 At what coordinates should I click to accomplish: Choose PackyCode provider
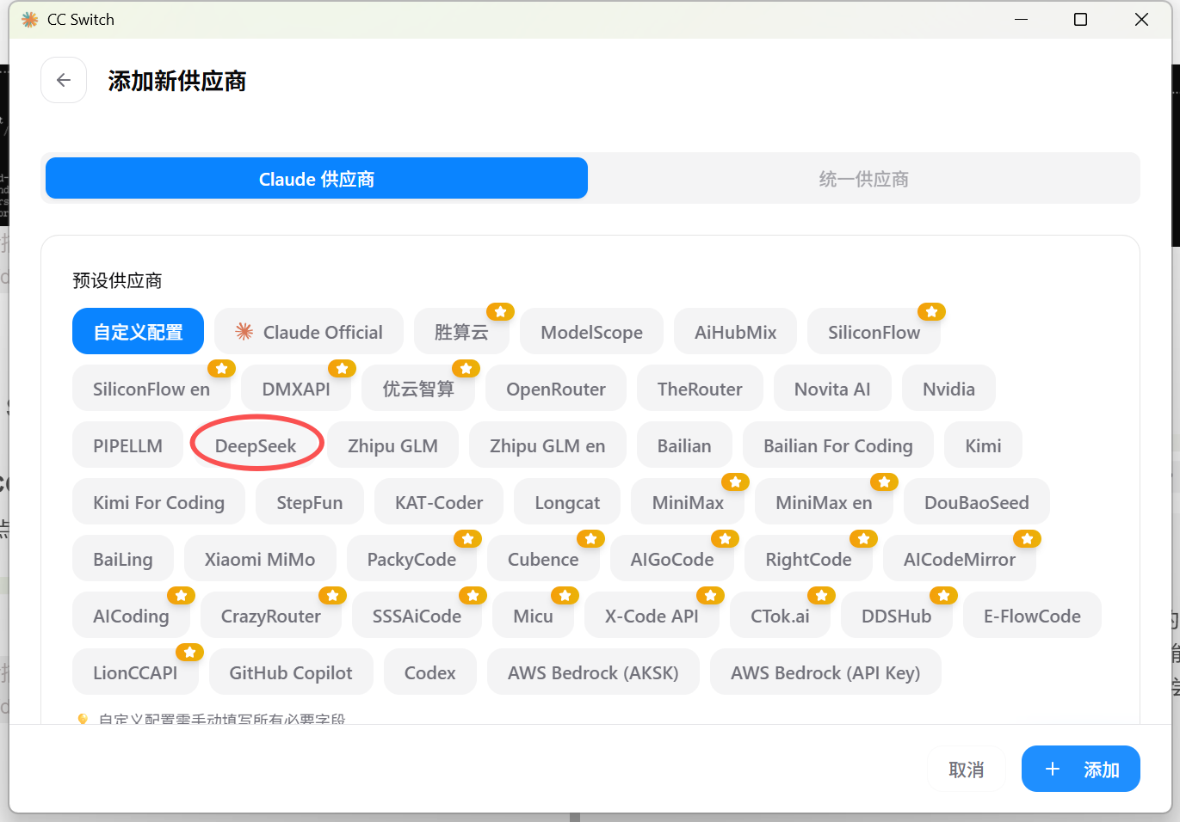411,558
